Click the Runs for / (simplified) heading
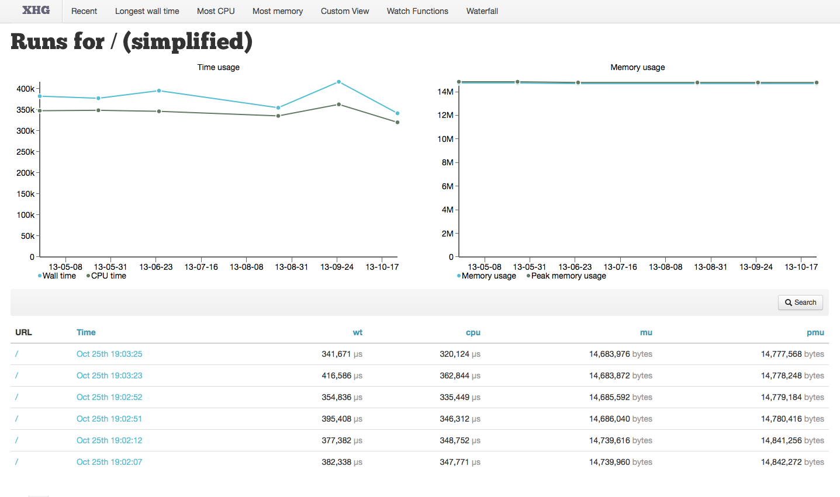Image resolution: width=840 pixels, height=497 pixels. [x=132, y=41]
